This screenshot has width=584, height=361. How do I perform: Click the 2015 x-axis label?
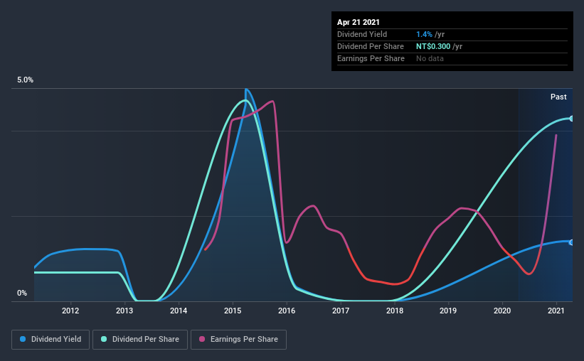[x=233, y=311]
